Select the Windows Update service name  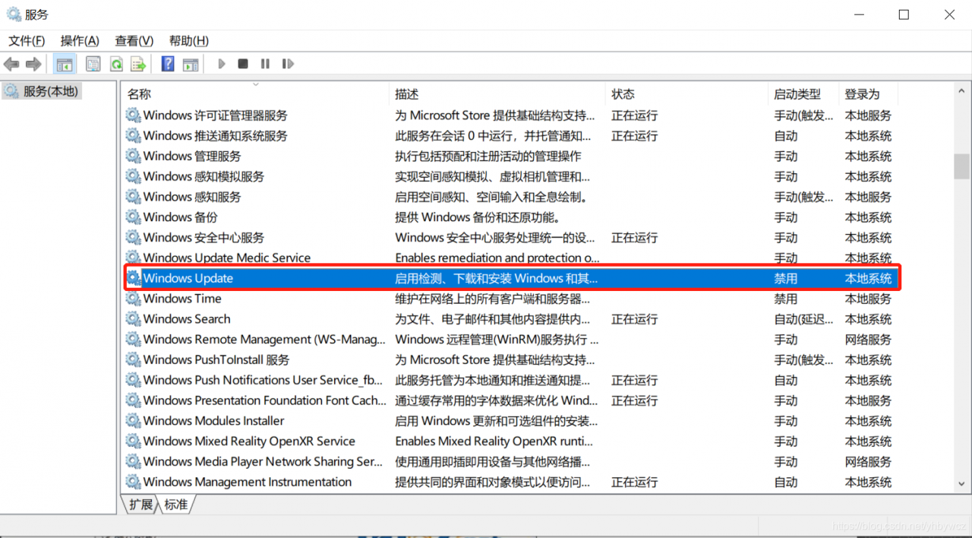tap(188, 278)
